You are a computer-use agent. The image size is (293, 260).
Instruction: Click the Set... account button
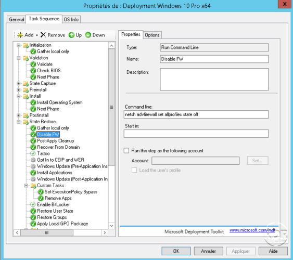tap(258, 161)
